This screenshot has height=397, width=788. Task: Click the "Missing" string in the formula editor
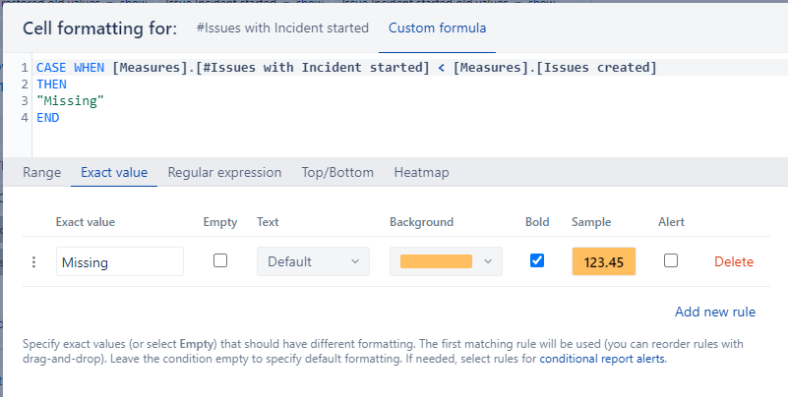71,101
